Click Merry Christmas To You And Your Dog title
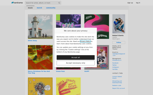This screenshot has width=153, height=95. coord(39,72)
